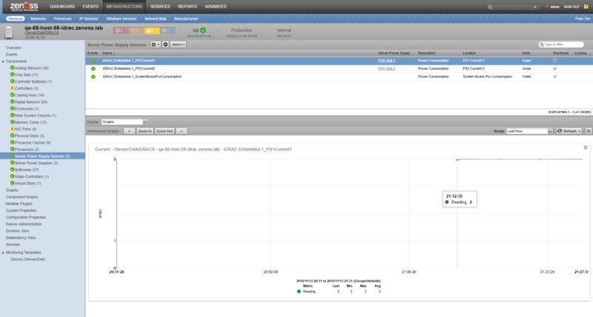
Task: Click the status icon for SystemBoardPwrConsumption row
Action: 93,77
